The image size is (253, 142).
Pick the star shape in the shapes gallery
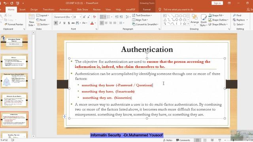point(185,24)
